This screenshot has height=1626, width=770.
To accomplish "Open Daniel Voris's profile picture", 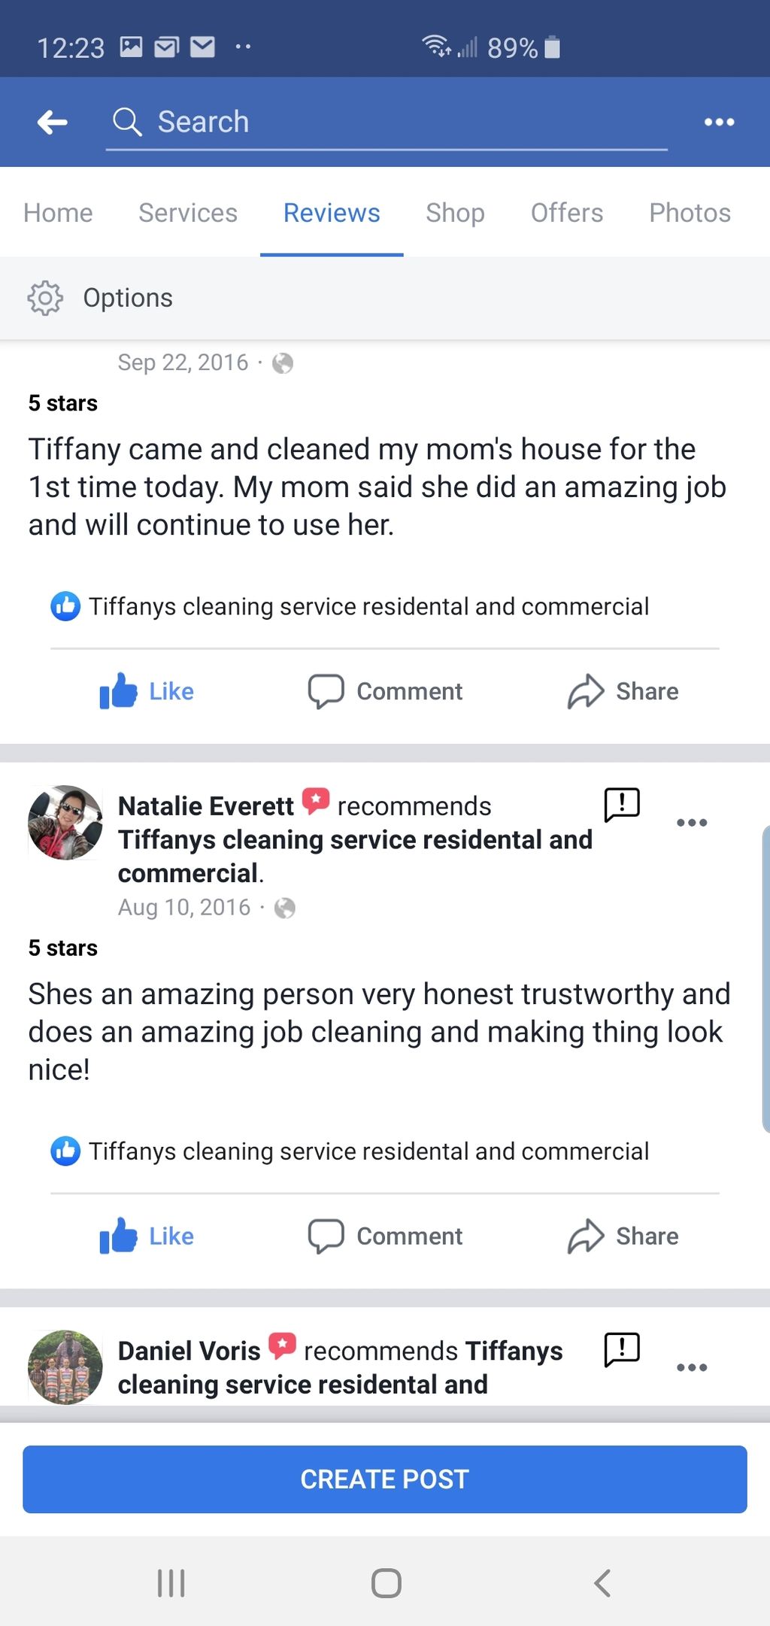I will pyautogui.click(x=65, y=1367).
